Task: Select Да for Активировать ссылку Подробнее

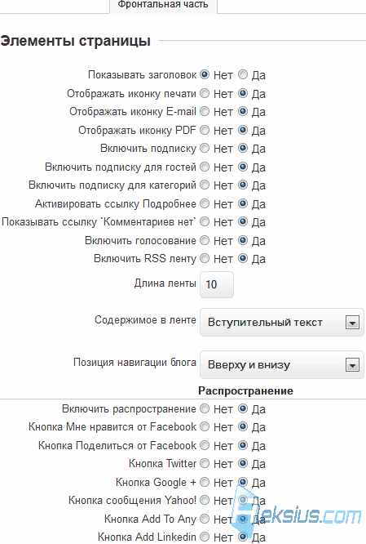Action: pyautogui.click(x=243, y=203)
